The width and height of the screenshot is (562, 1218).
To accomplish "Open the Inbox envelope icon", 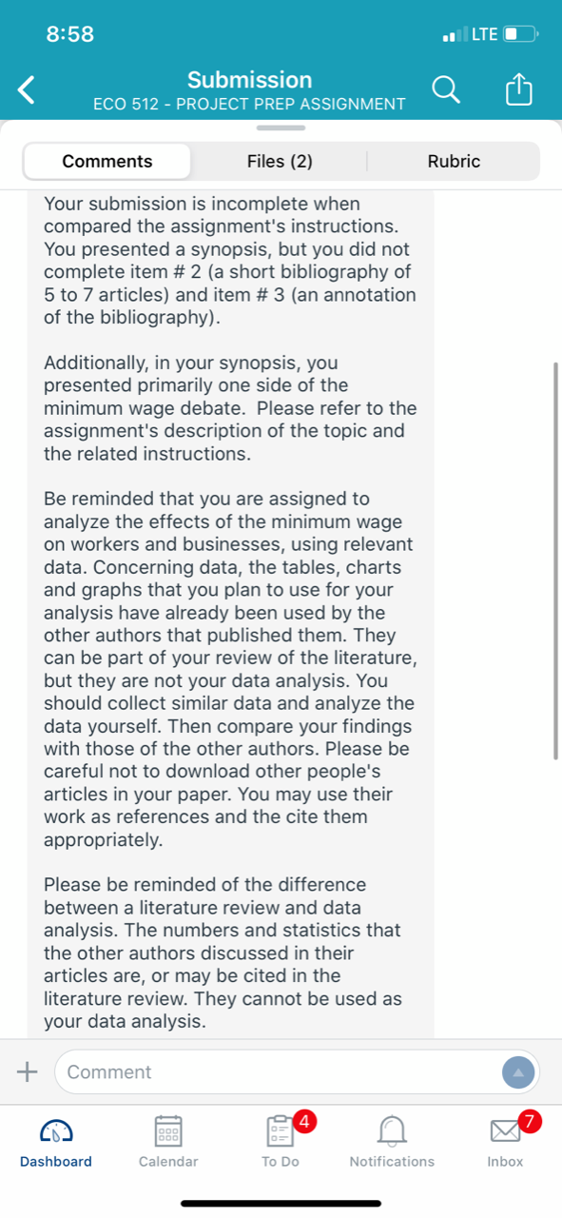I will 506,1131.
